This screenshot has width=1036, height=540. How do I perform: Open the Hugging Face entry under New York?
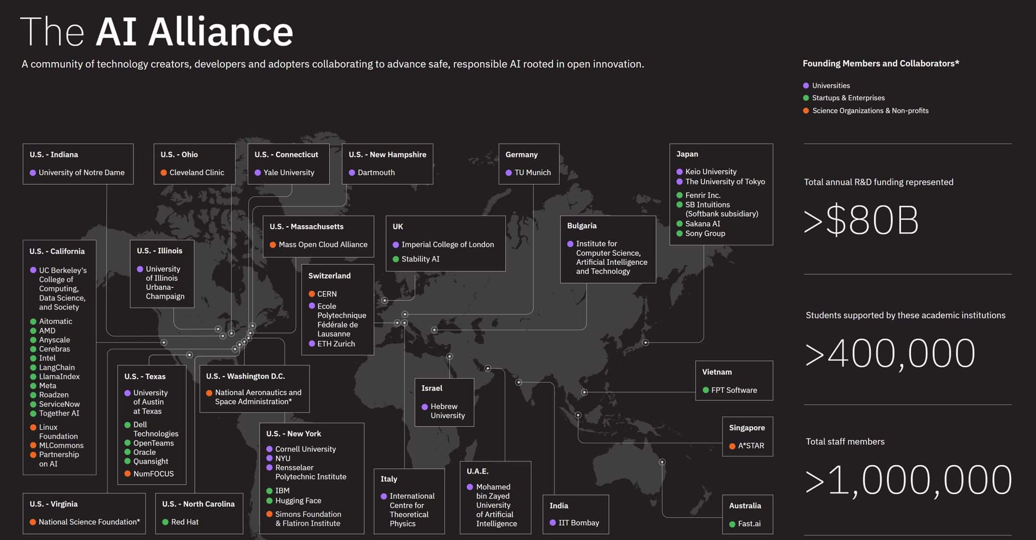point(298,501)
